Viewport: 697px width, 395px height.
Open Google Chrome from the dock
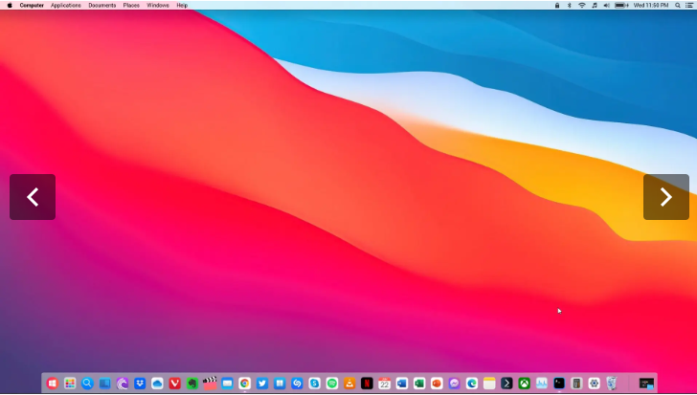point(245,384)
